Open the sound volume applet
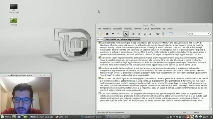The image size is (213, 119). pyautogui.click(x=177, y=117)
